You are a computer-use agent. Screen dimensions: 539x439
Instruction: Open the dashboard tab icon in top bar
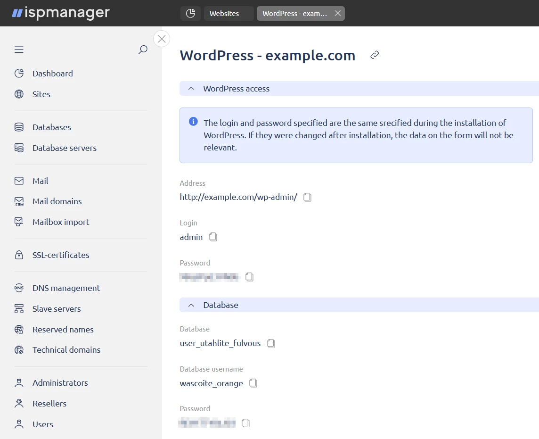pos(190,13)
